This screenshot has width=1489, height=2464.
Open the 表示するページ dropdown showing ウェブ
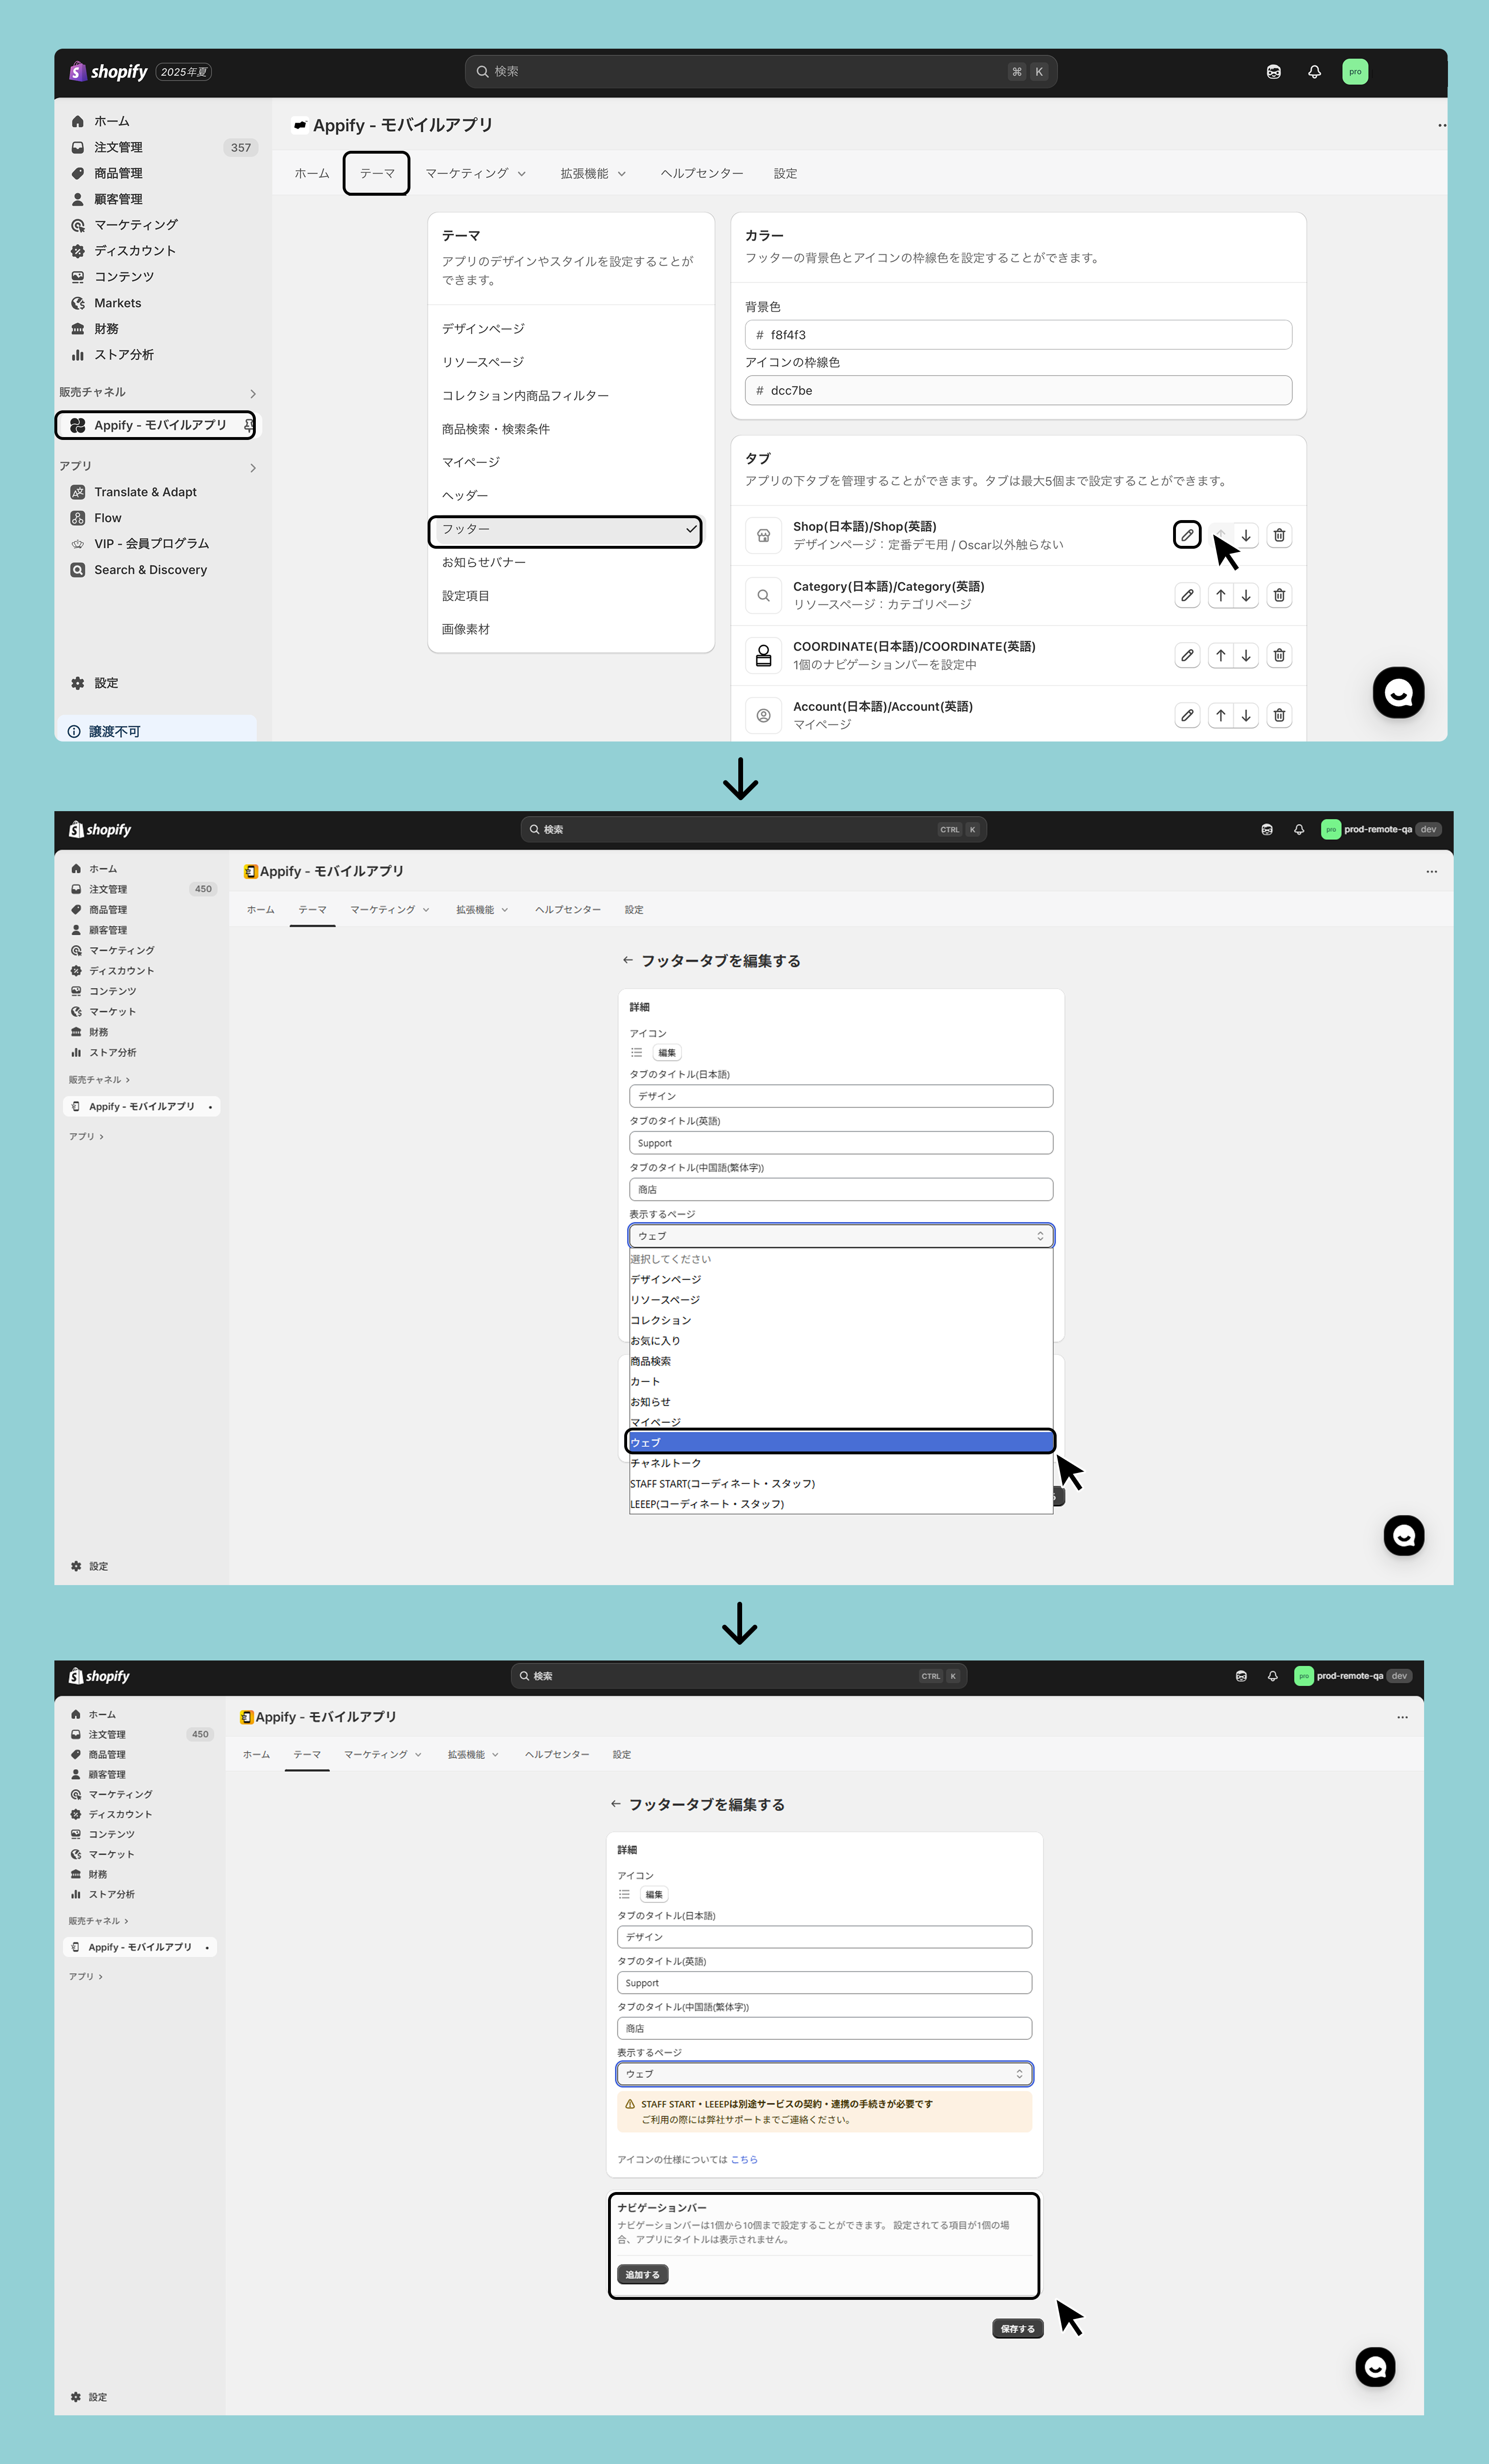pyautogui.click(x=824, y=2074)
